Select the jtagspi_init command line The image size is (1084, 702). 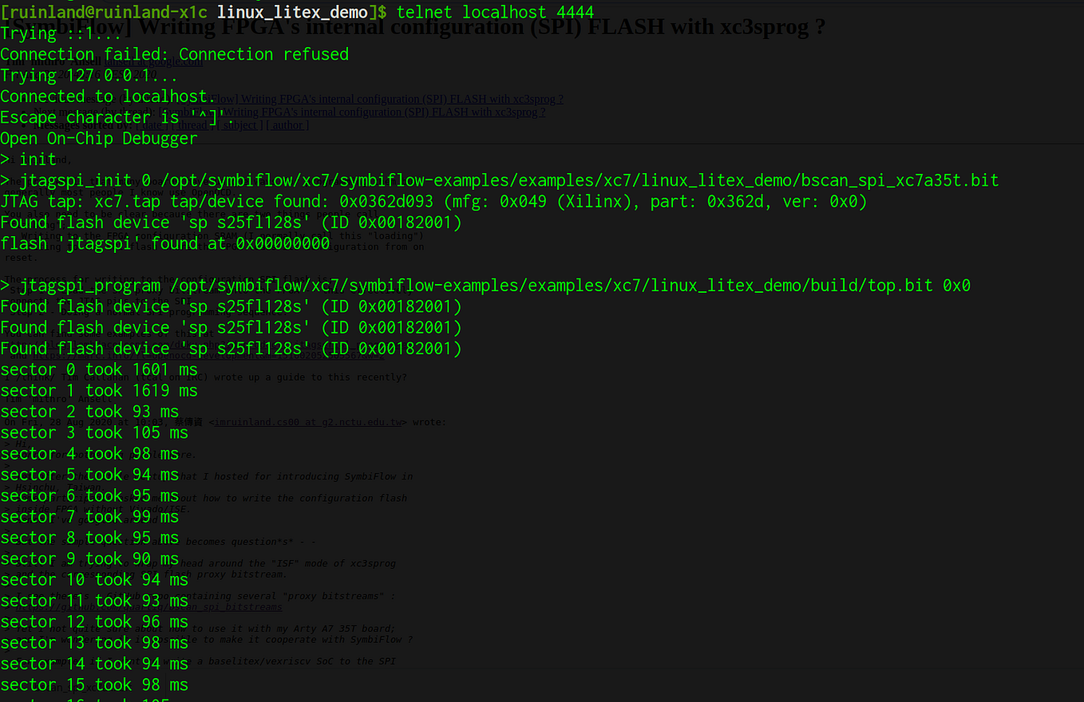(x=499, y=180)
